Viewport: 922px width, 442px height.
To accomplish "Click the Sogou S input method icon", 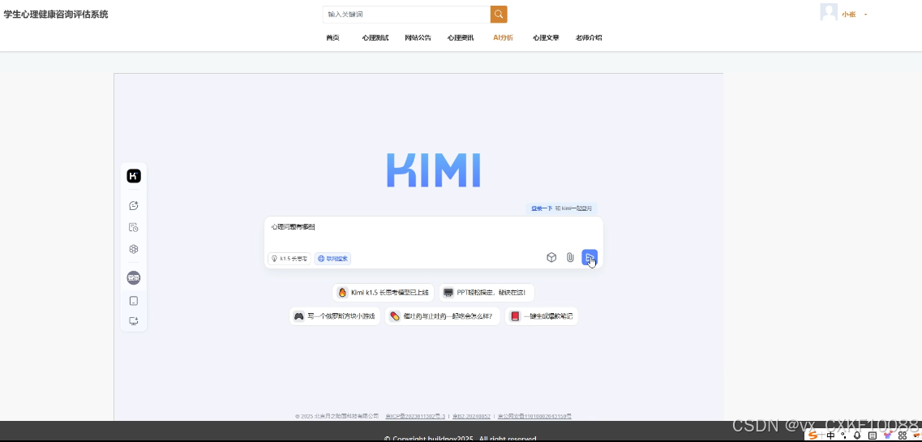I will 813,436.
